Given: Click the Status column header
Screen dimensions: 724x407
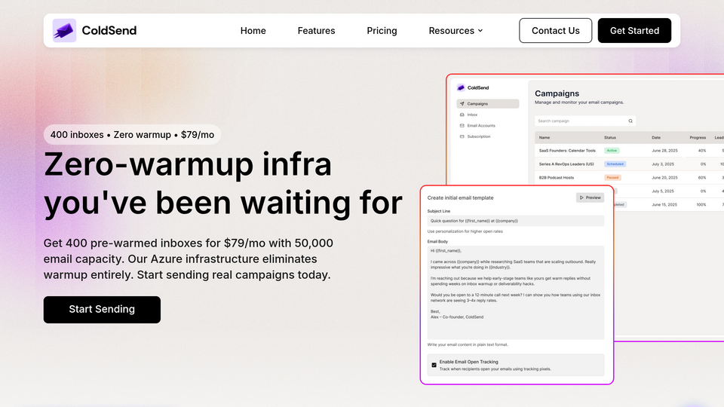Looking at the screenshot, I should pyautogui.click(x=610, y=137).
